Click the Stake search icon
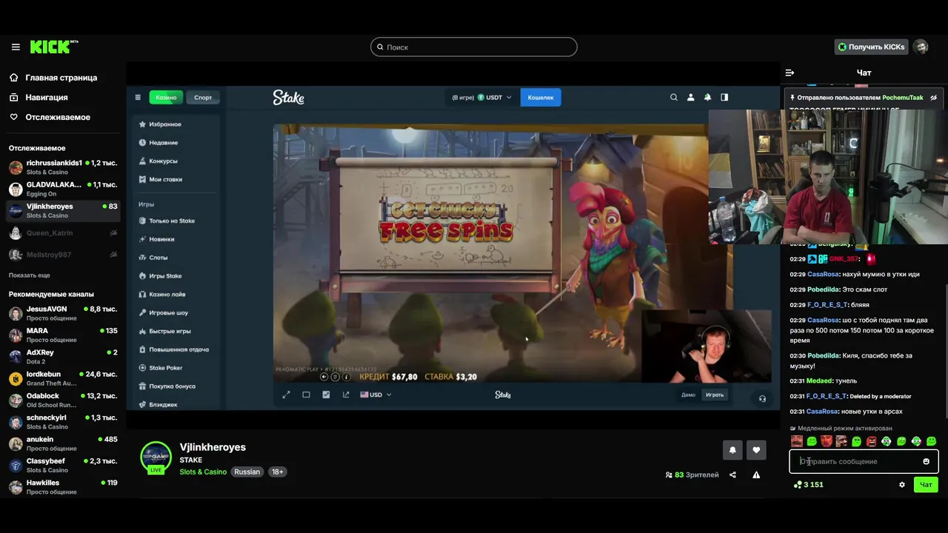This screenshot has width=948, height=533. pyautogui.click(x=674, y=97)
